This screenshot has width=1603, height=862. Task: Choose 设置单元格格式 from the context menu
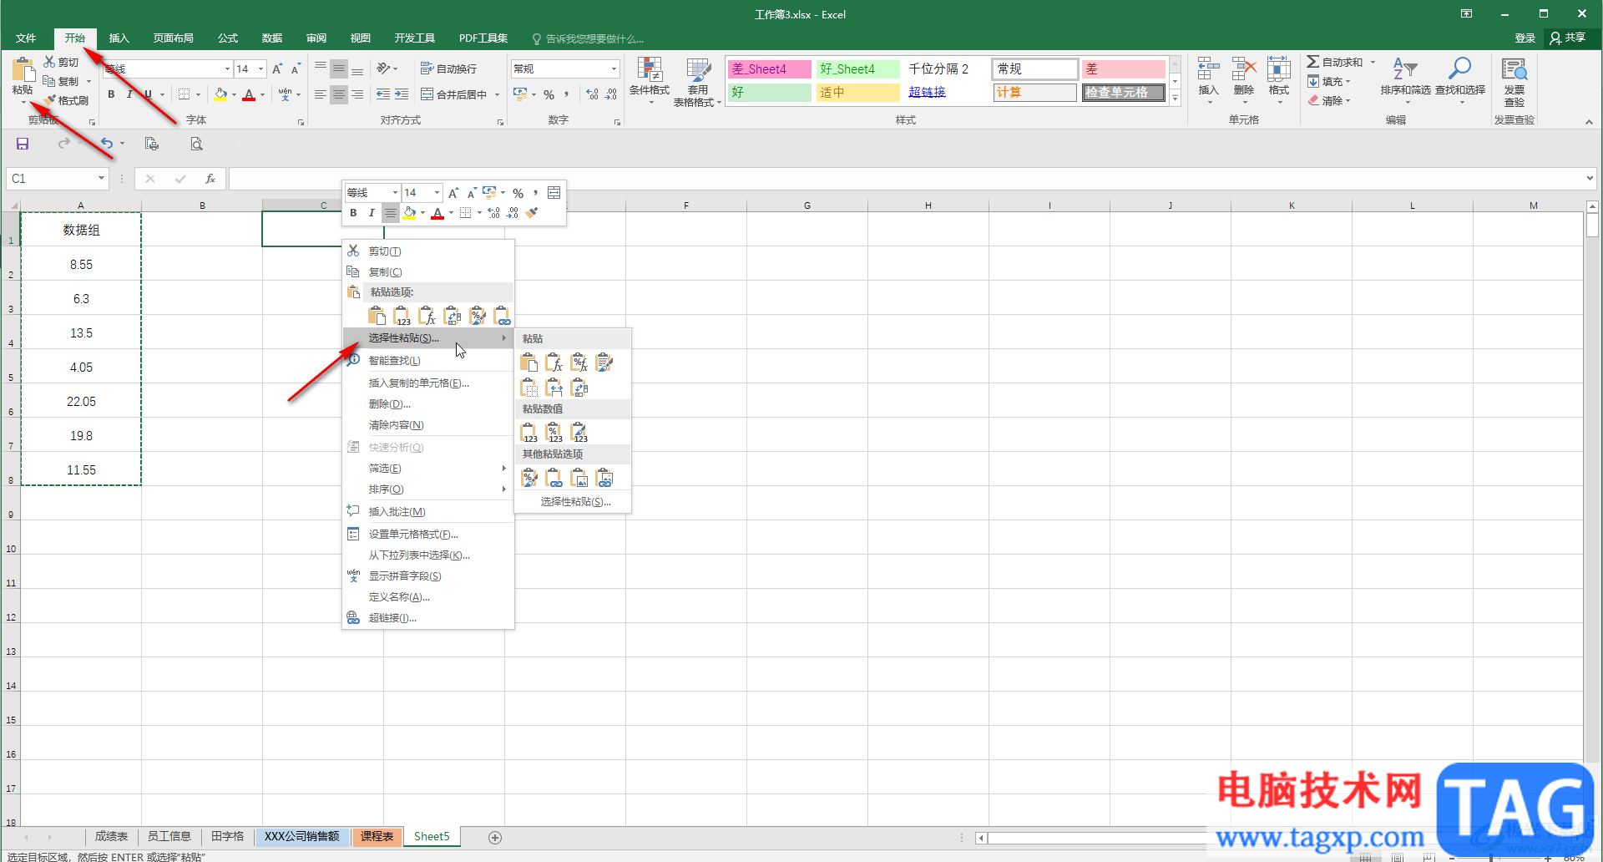(x=413, y=535)
